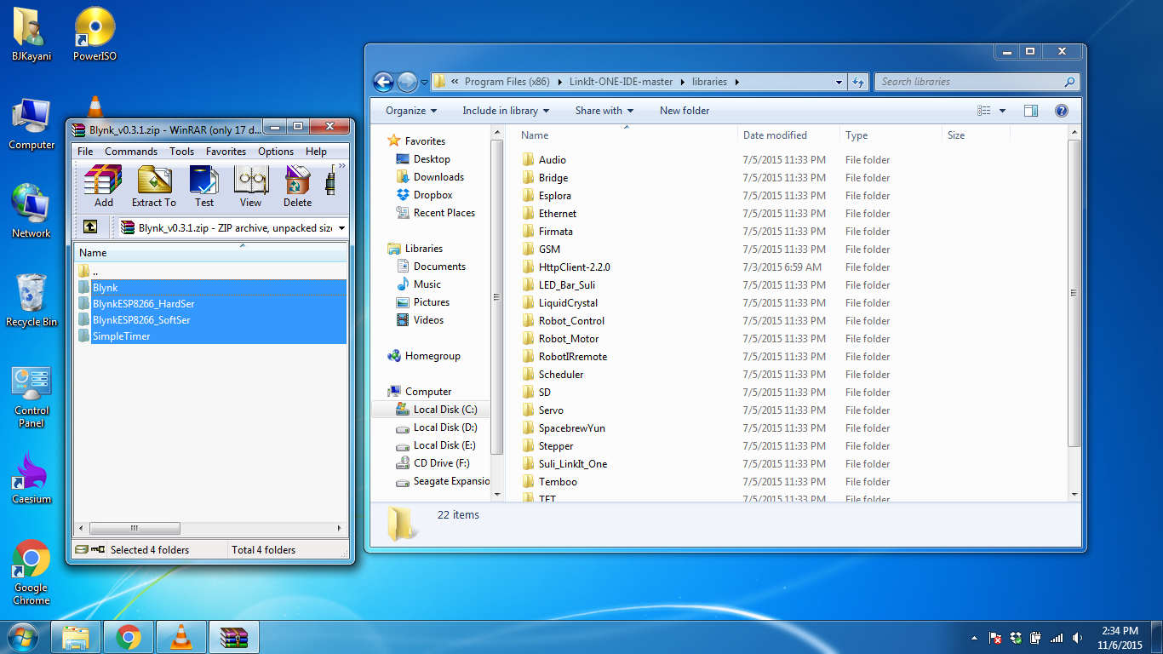
Task: Click the New folder button
Action: click(685, 111)
